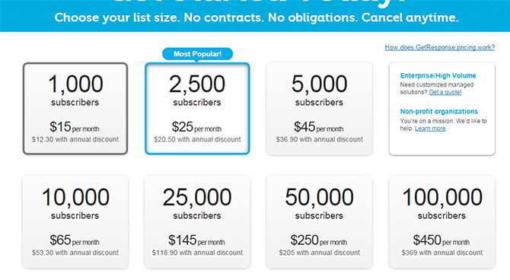Image resolution: width=510 pixels, height=280 pixels.
Task: Select the 1,000 subscribers plan card
Action: [x=75, y=109]
